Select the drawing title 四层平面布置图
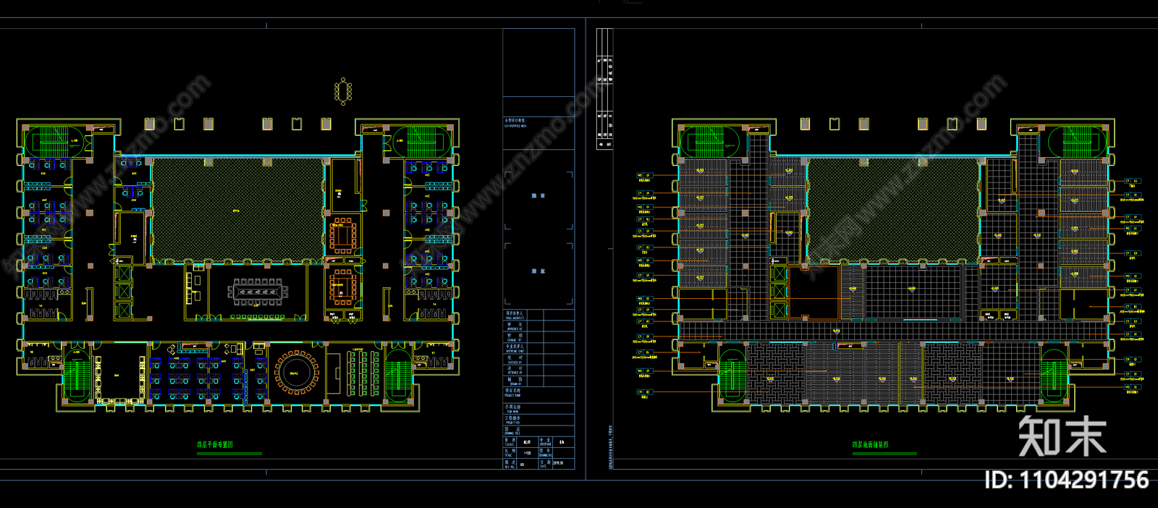 (x=216, y=445)
